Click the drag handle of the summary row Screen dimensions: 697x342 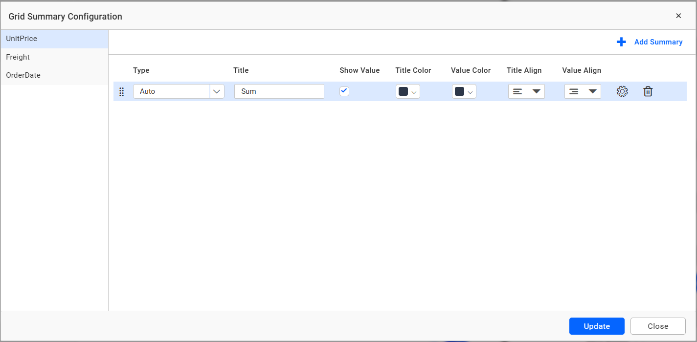pyautogui.click(x=121, y=92)
